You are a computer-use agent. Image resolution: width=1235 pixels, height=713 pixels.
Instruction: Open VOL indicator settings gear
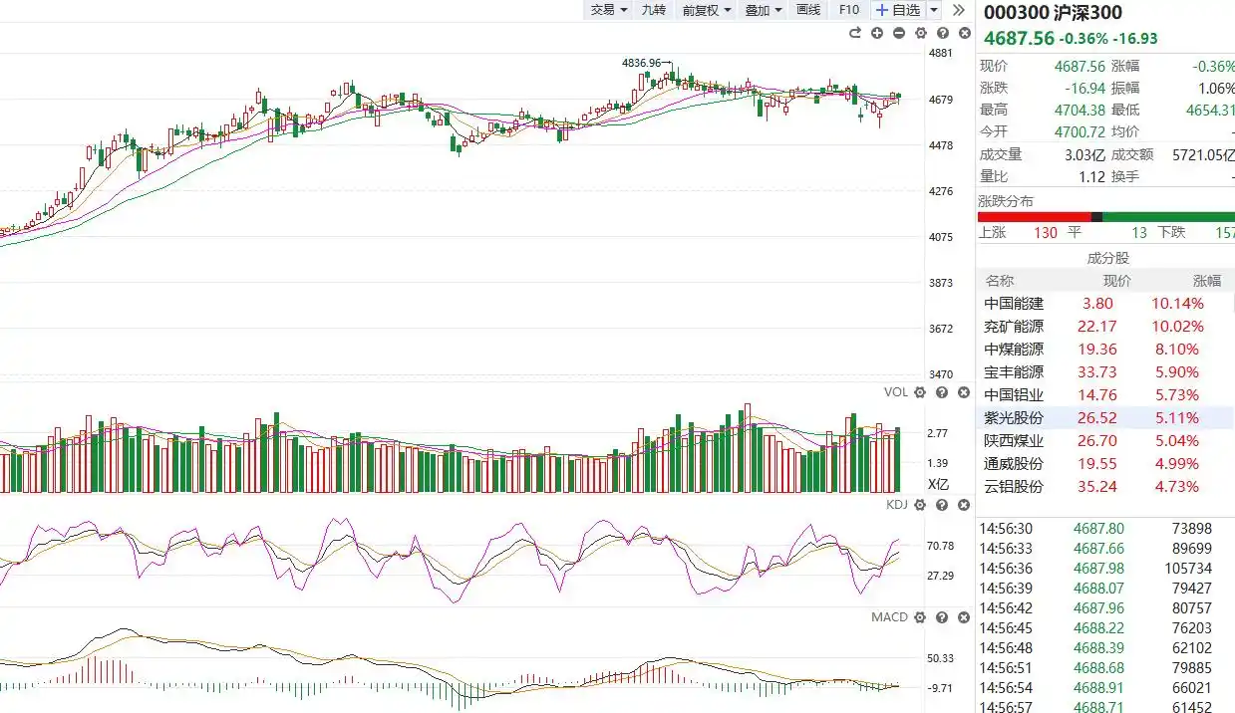(920, 392)
